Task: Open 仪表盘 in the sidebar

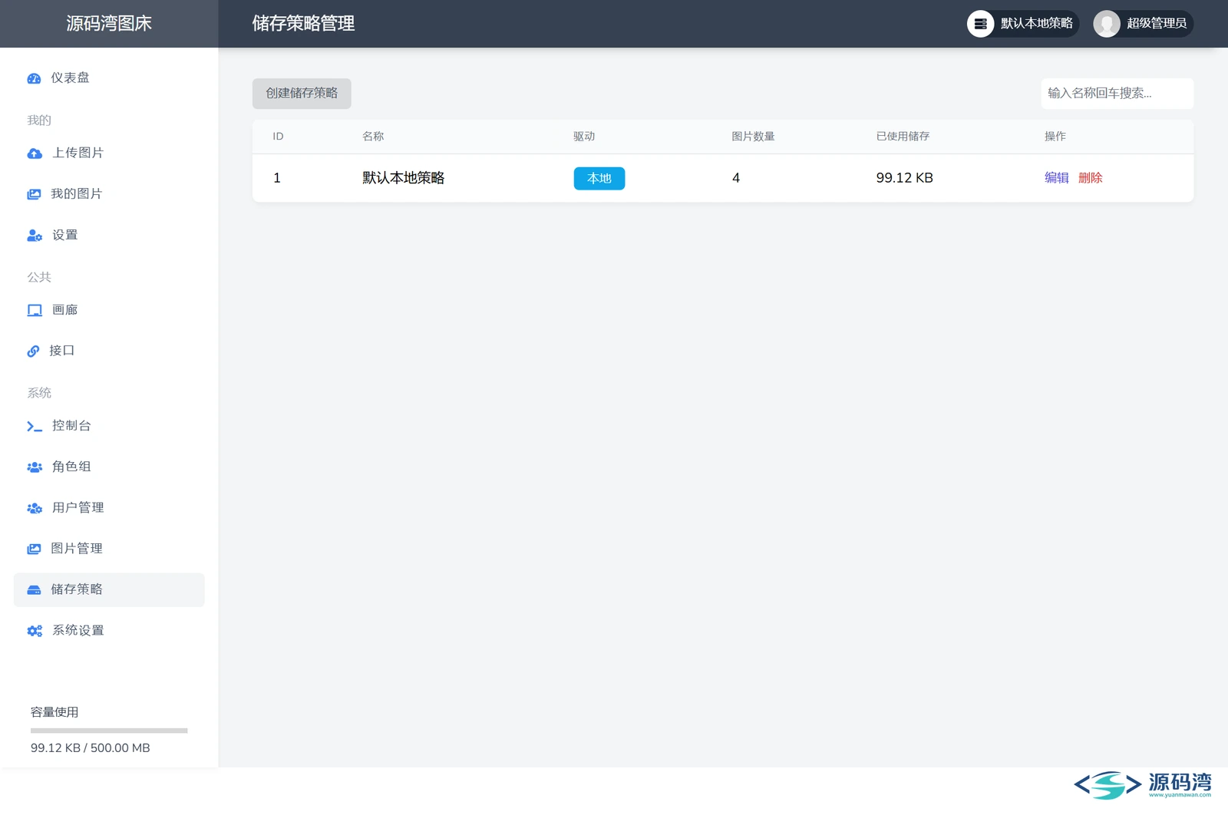Action: point(109,78)
